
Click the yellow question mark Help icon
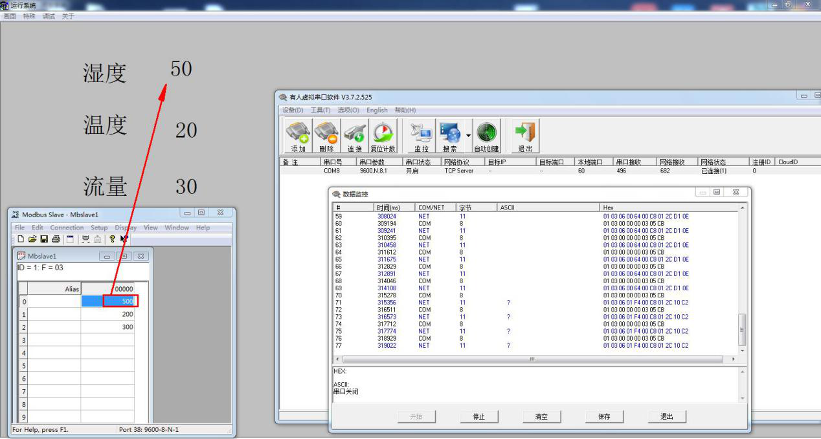tap(112, 239)
